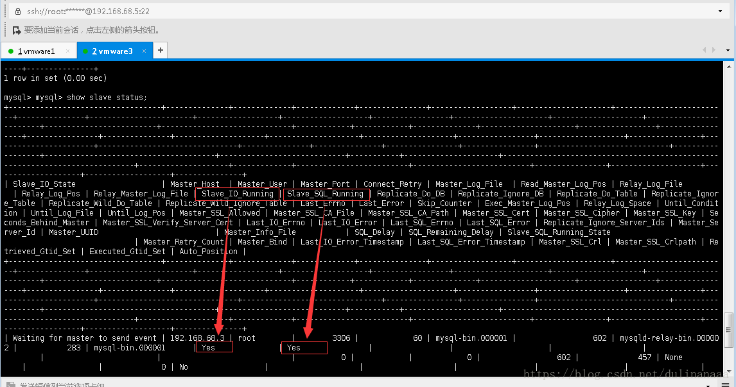Click the Executed_Gtid_Set column header
Image resolution: width=736 pixels, height=387 pixels.
[127, 252]
